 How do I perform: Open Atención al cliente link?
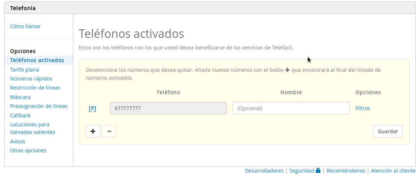tap(393, 171)
